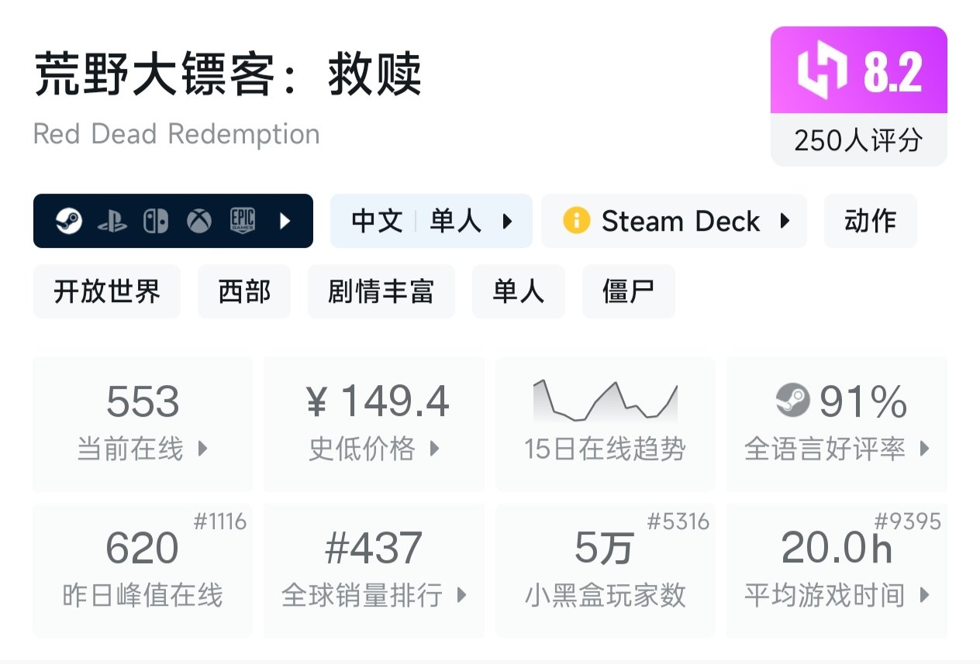Expand the platforms list arrow
The width and height of the screenshot is (980, 664).
[285, 222]
